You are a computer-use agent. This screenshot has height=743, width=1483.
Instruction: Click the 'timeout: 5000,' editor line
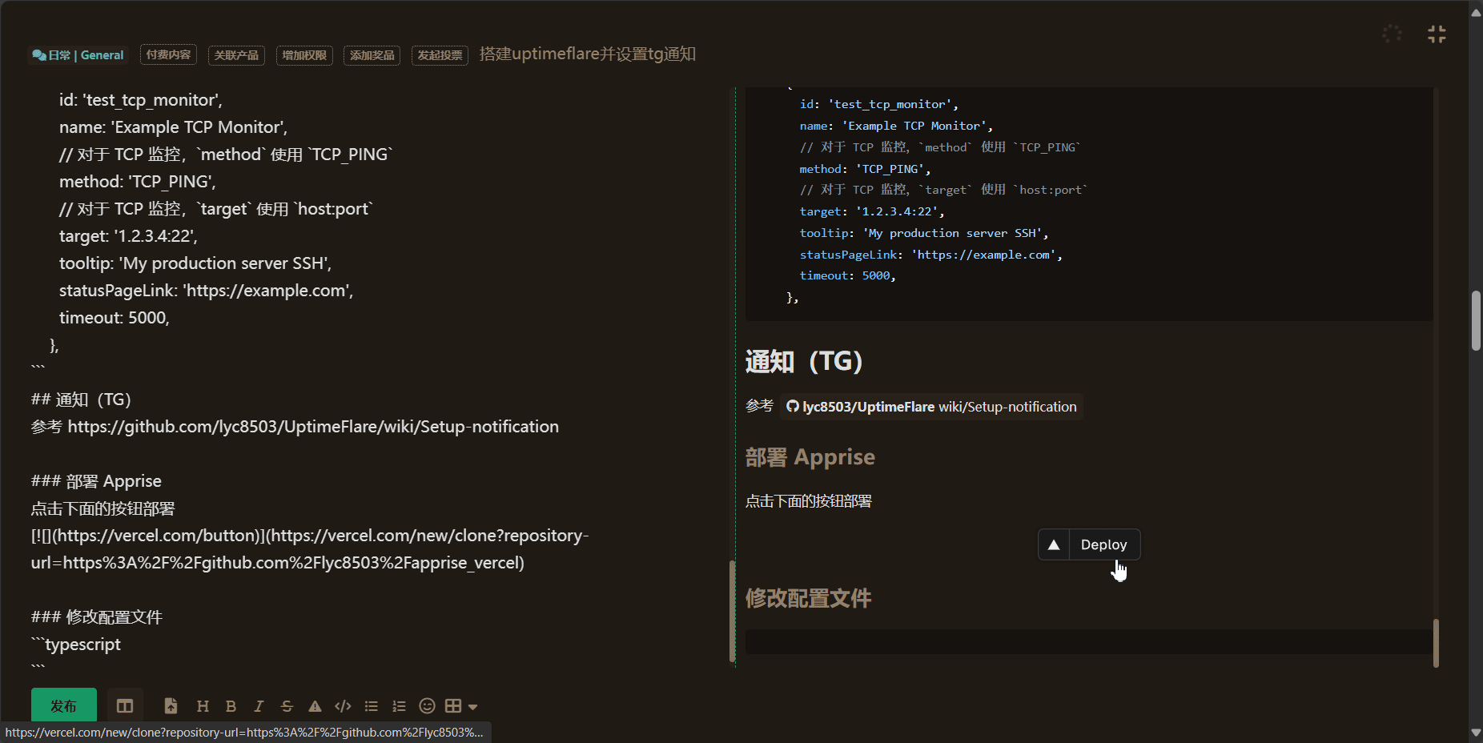115,318
